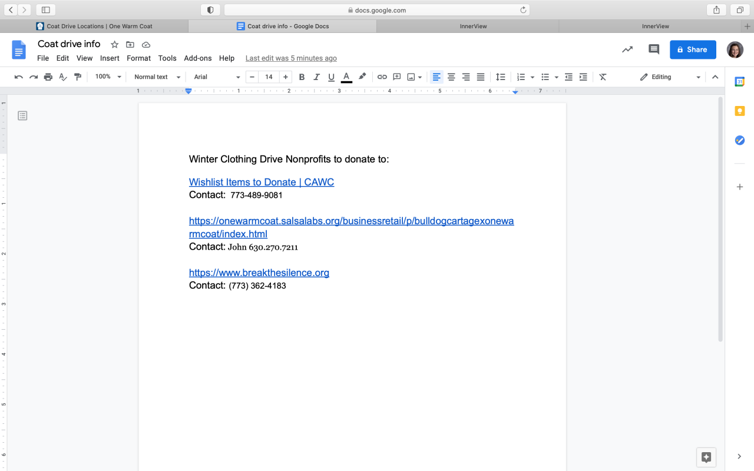754x471 pixels.
Task: Open the Explore button
Action: [706, 457]
